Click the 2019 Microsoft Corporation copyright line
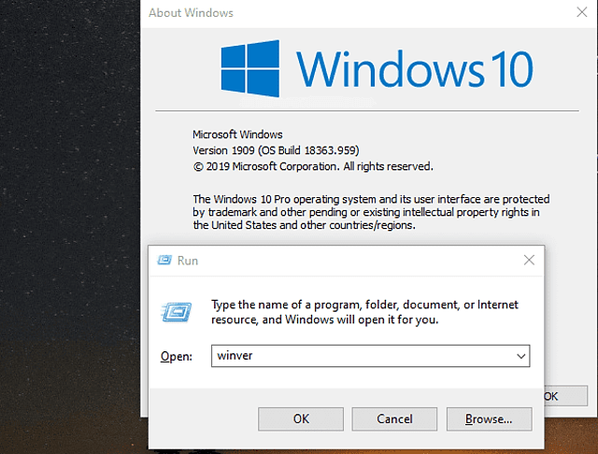598x454 pixels. [x=312, y=166]
